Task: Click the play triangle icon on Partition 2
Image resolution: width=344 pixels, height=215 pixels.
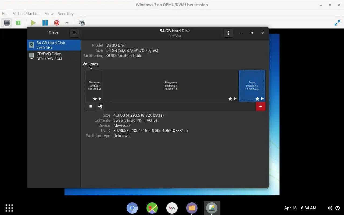Action: click(235, 99)
